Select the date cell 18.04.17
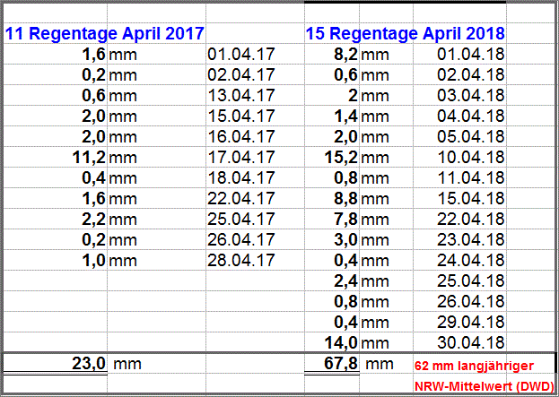Viewport: 559px width, 397px height. point(241,178)
